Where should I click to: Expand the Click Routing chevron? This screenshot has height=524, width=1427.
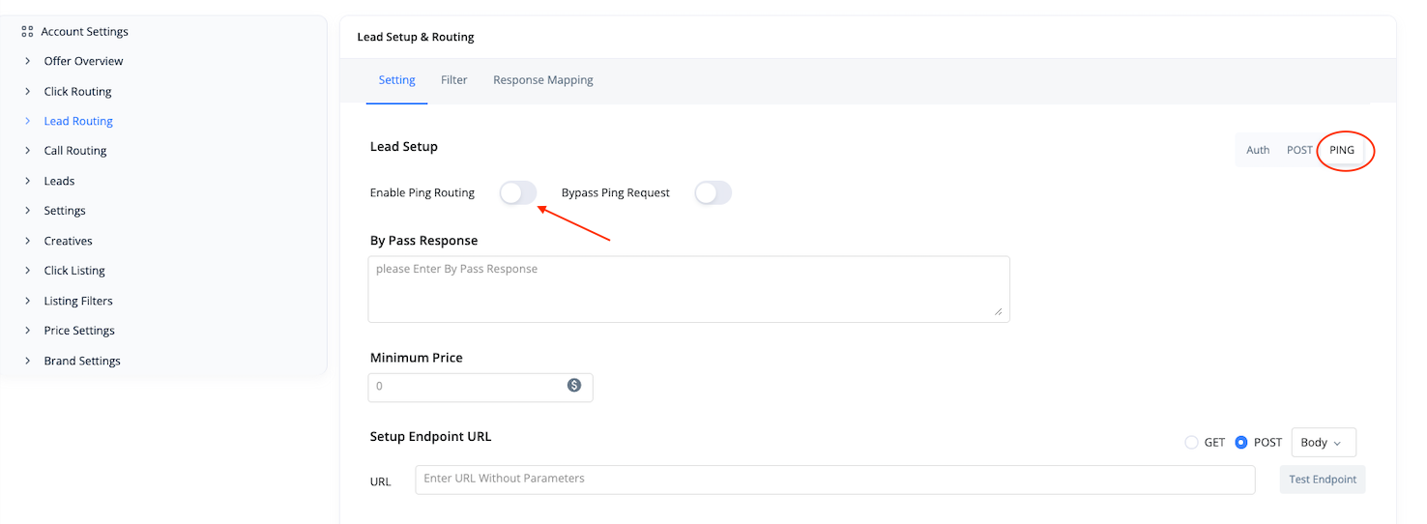coord(28,92)
